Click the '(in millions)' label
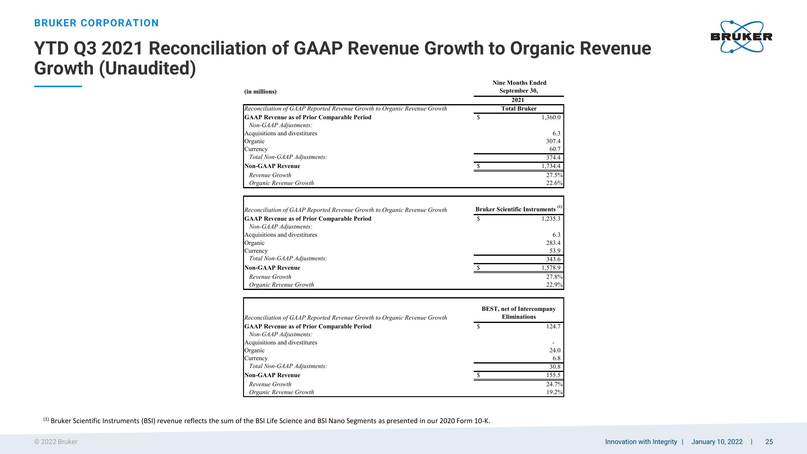Screen dimensions: 807x454 [260, 91]
